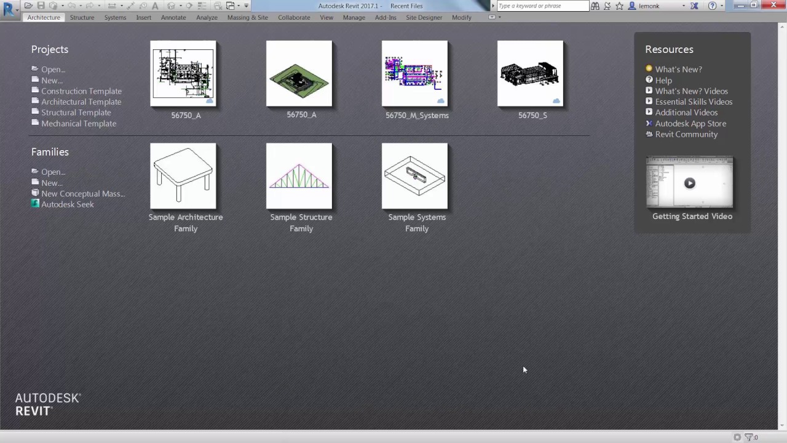Open the Customize Quick Access Toolbar dropdown
This screenshot has height=443, width=787.
click(x=246, y=6)
